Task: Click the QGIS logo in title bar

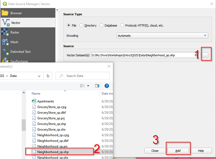Action: [x=5, y=4]
